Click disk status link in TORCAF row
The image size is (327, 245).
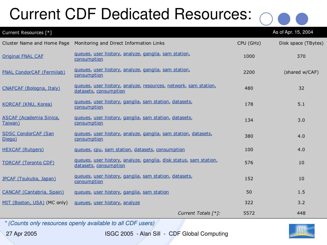175,160
